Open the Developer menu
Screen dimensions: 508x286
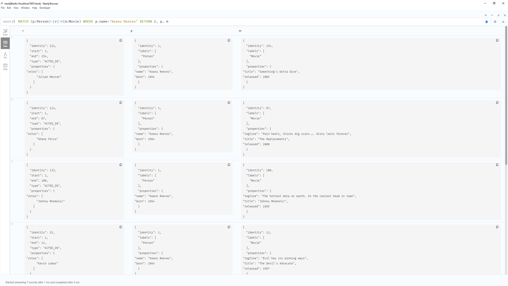click(45, 8)
